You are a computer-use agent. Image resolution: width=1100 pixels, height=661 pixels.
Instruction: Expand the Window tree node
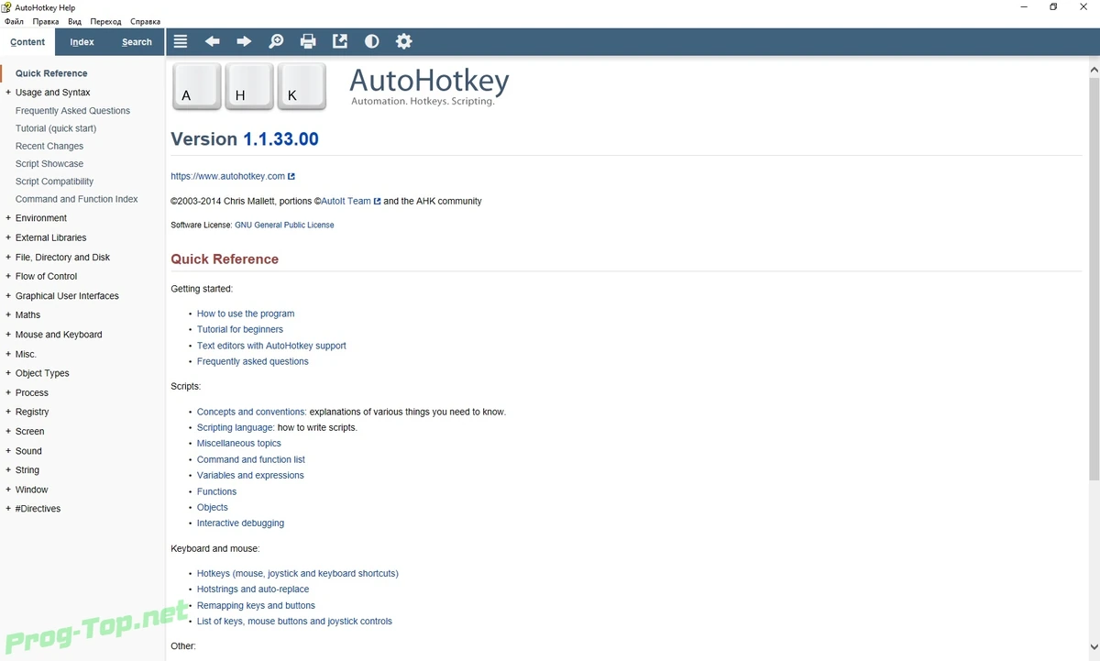(8, 490)
